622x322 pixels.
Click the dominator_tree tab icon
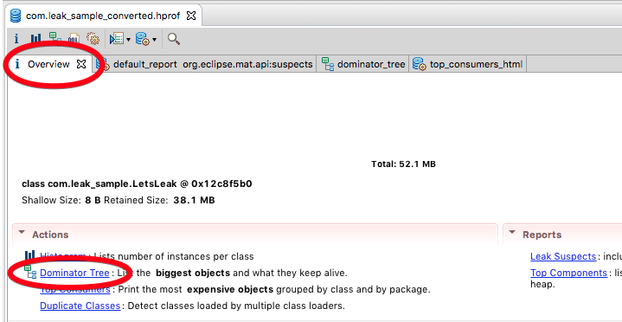[x=328, y=64]
